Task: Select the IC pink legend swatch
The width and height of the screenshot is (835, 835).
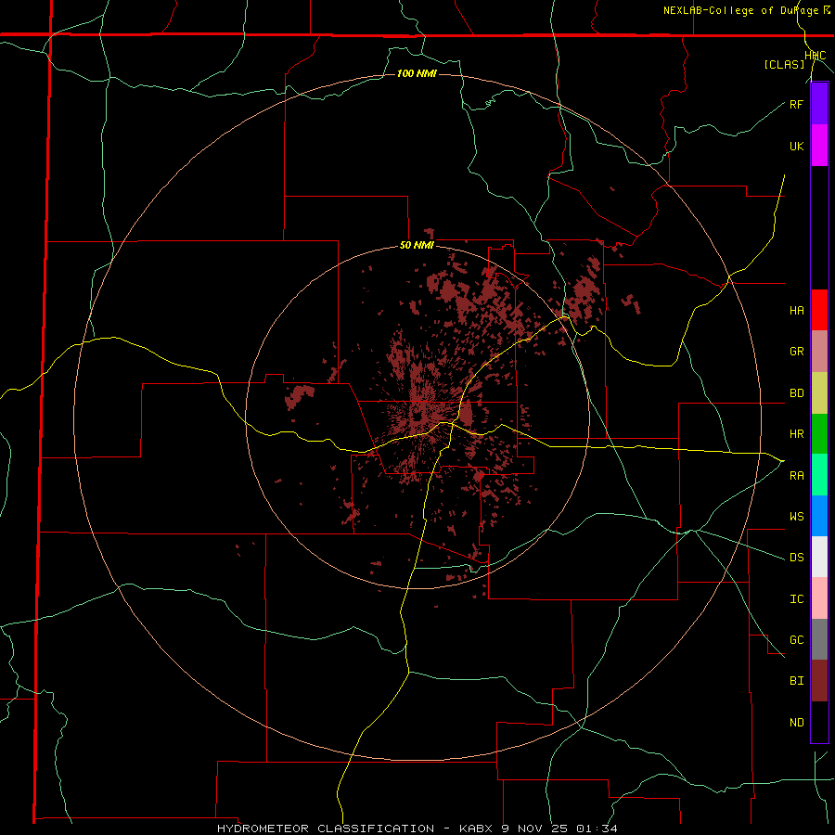Action: point(819,598)
